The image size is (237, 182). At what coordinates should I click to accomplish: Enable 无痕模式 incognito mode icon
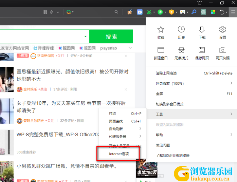click(x=181, y=50)
